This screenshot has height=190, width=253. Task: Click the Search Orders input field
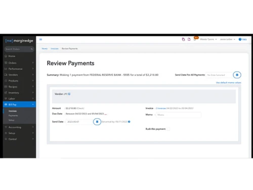pos(19,49)
